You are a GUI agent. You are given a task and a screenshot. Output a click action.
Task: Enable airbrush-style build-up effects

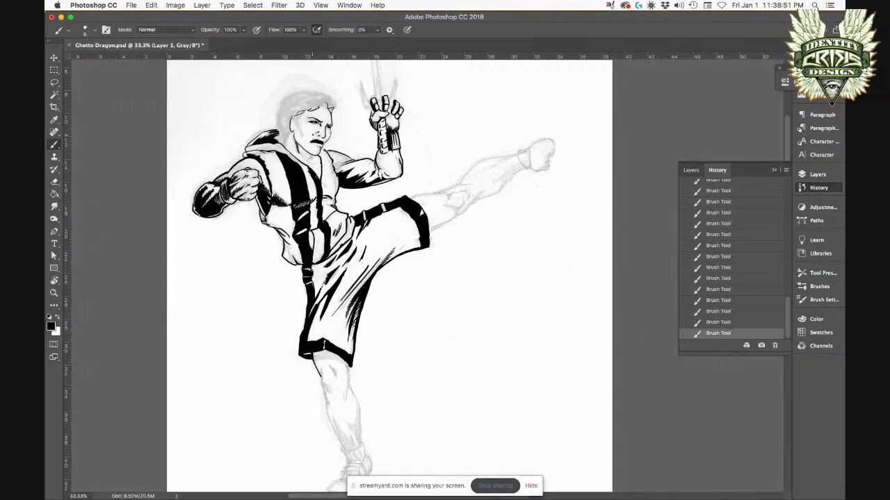(x=317, y=30)
